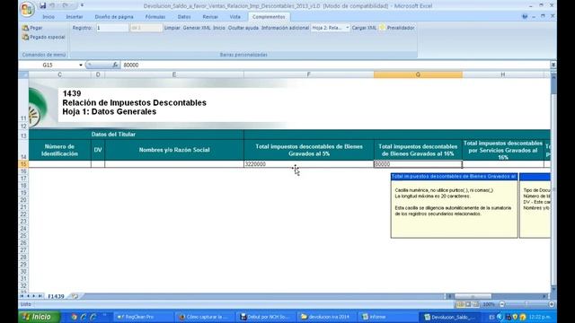Click the Pegado especial icon
The width and height of the screenshot is (575, 323).
[25, 38]
